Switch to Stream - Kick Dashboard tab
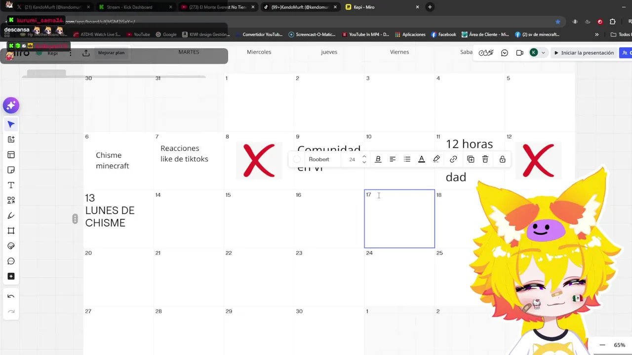The image size is (632, 355). pyautogui.click(x=129, y=7)
